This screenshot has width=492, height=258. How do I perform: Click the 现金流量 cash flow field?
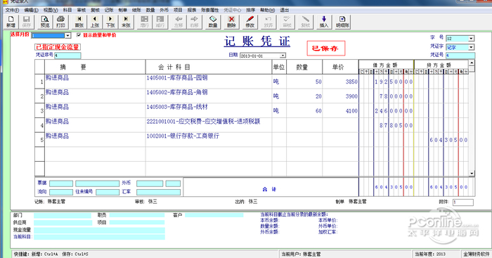(x=100, y=230)
